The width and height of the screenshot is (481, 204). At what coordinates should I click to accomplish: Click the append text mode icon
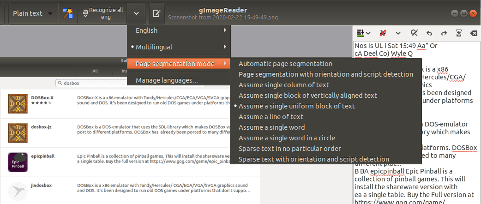pos(360,33)
